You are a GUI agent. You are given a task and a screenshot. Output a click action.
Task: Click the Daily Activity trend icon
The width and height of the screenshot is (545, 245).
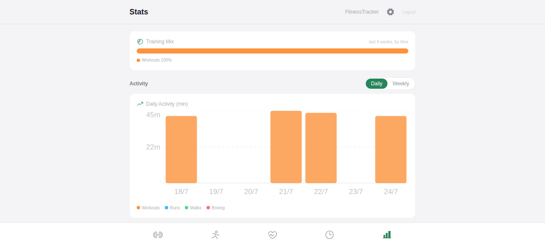tap(140, 104)
